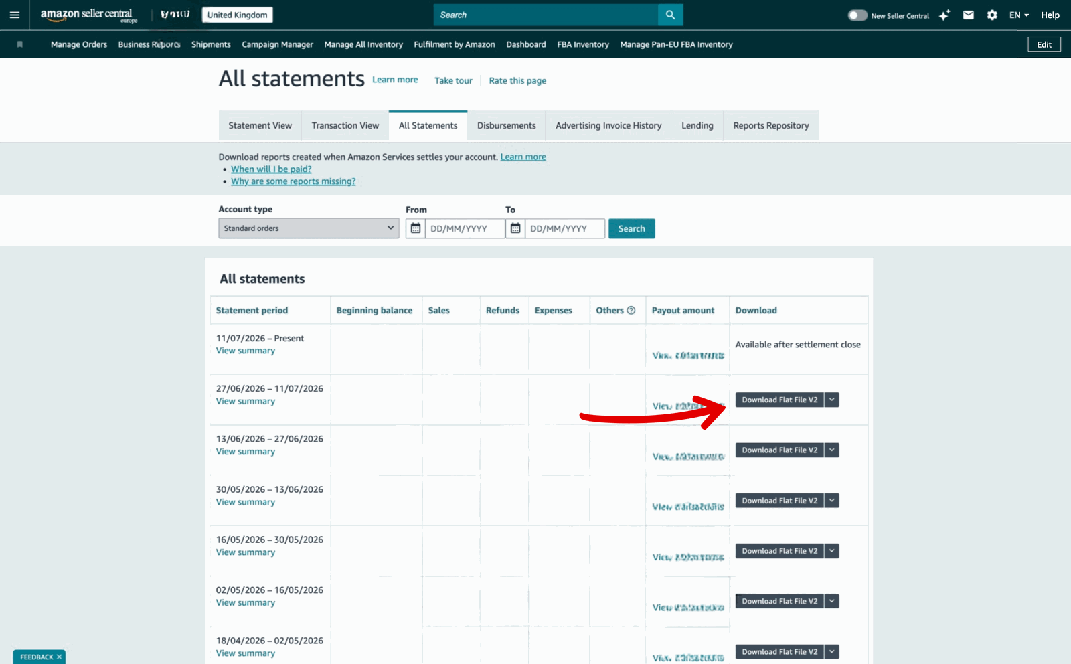
Task: Download Flat File V2 for 30/05/2026 – 13/06/2026
Action: (780, 500)
